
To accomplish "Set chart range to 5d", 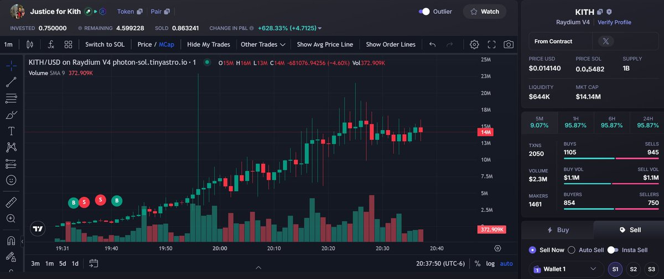I will point(63,263).
